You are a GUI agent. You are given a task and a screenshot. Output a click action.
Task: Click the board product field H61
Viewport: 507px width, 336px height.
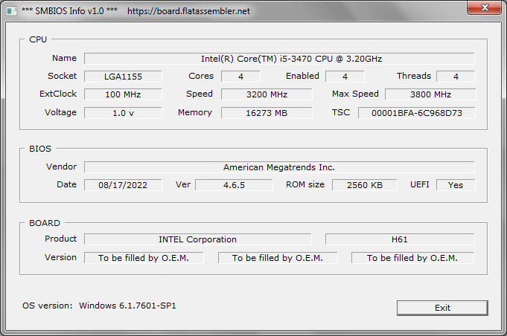[400, 239]
